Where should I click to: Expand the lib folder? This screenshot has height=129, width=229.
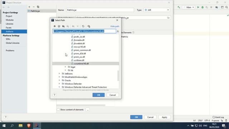pos(65,70)
